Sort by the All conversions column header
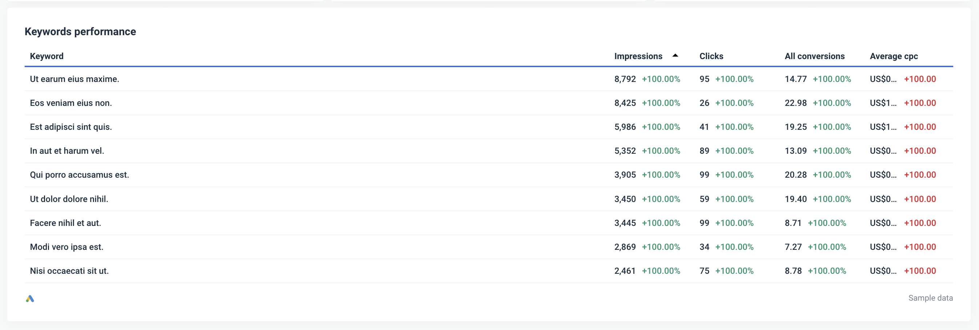 tap(815, 56)
